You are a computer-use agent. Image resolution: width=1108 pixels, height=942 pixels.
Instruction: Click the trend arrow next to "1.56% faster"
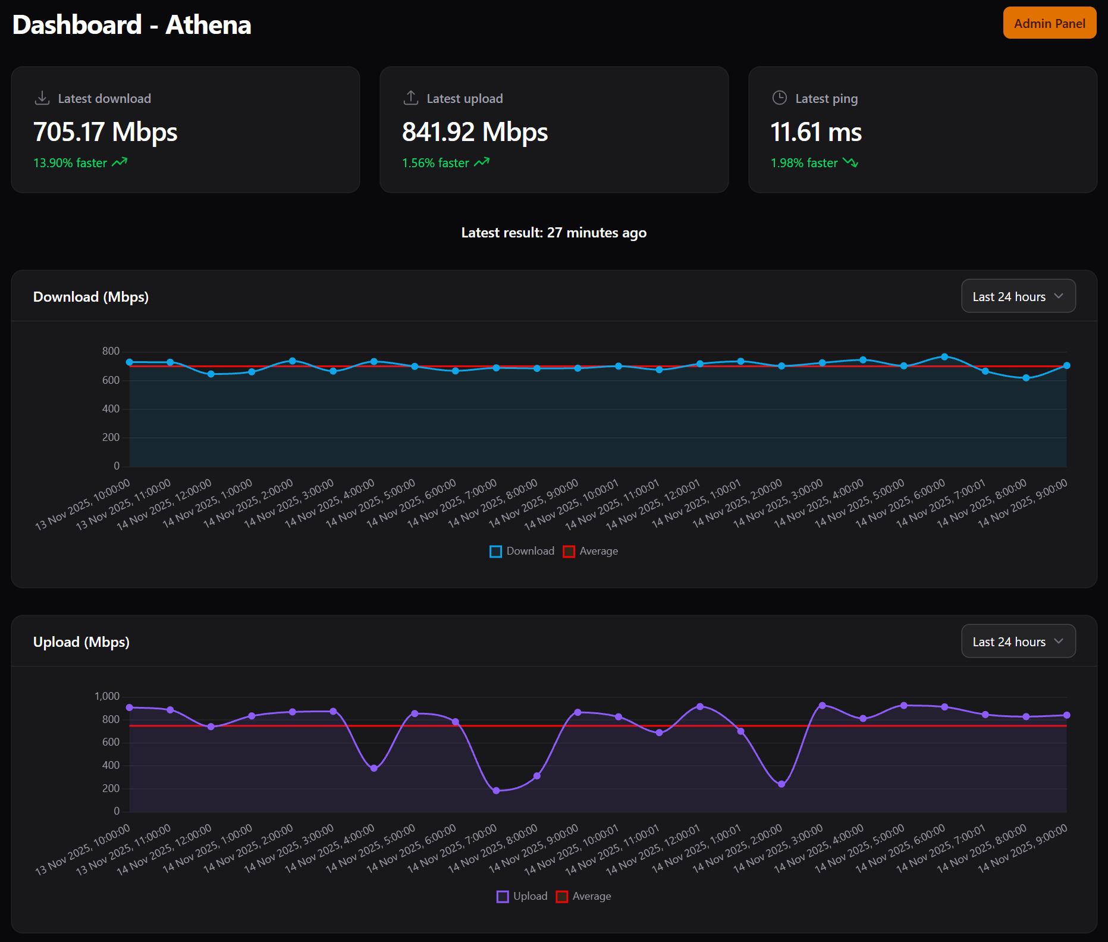[482, 162]
